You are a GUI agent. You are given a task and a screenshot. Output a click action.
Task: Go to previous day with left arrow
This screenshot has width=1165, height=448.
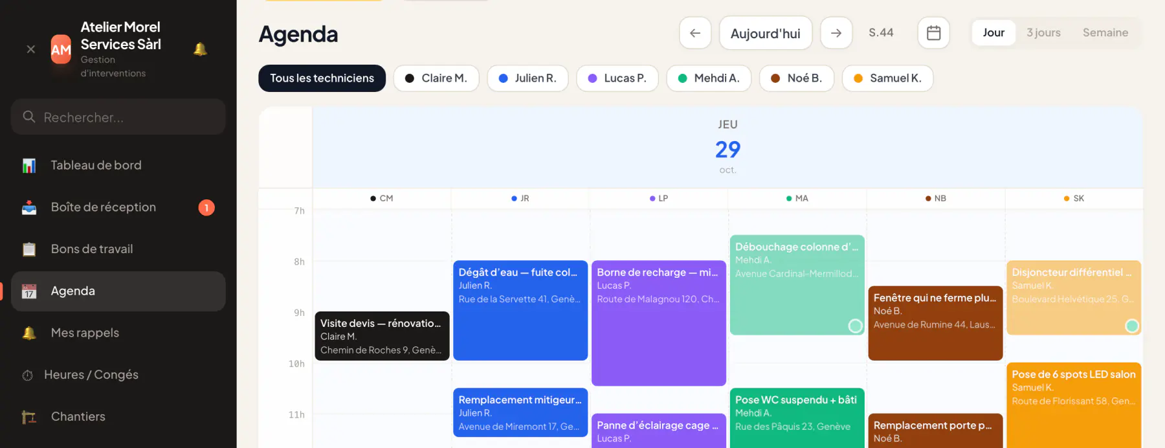pos(695,33)
